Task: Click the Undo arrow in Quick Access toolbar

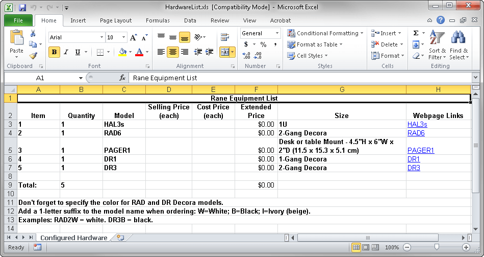Action: tap(34, 8)
